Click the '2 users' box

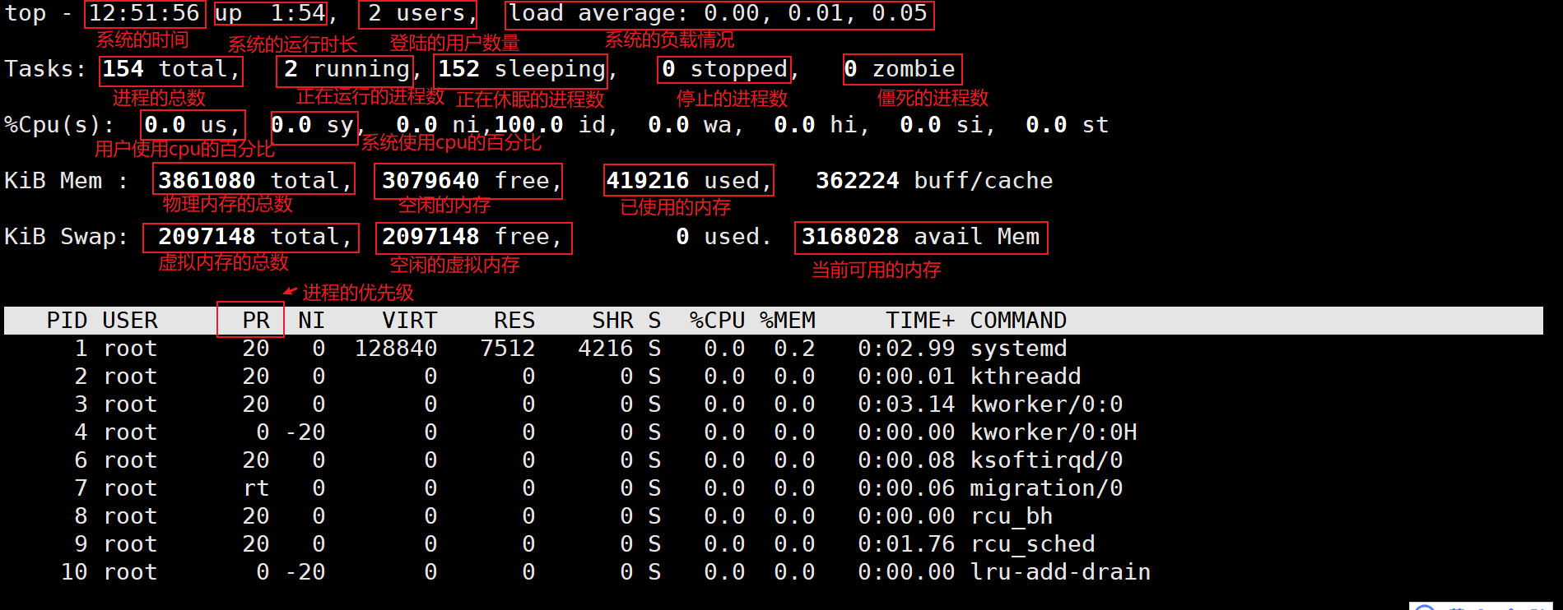pyautogui.click(x=420, y=14)
